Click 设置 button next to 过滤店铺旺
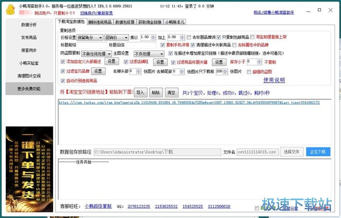This screenshot has width=341, height=218. [160, 62]
